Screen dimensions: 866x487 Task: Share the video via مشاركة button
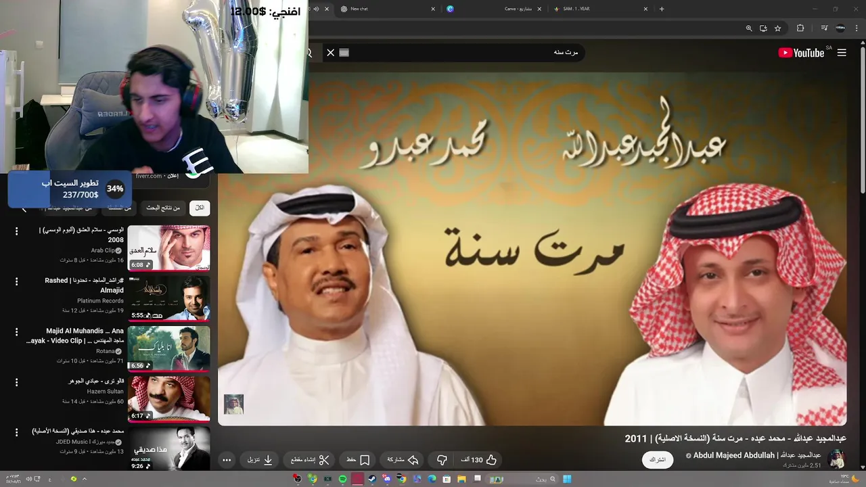(403, 460)
